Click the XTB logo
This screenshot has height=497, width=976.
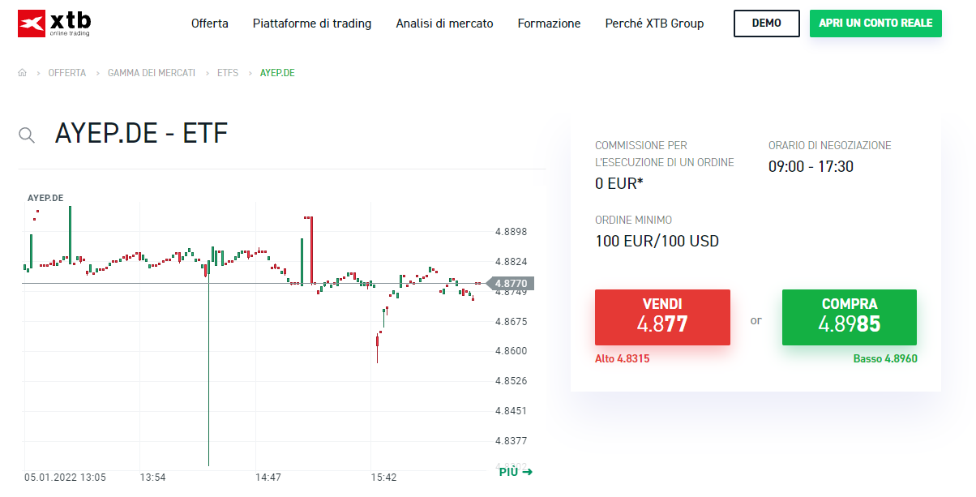54,24
